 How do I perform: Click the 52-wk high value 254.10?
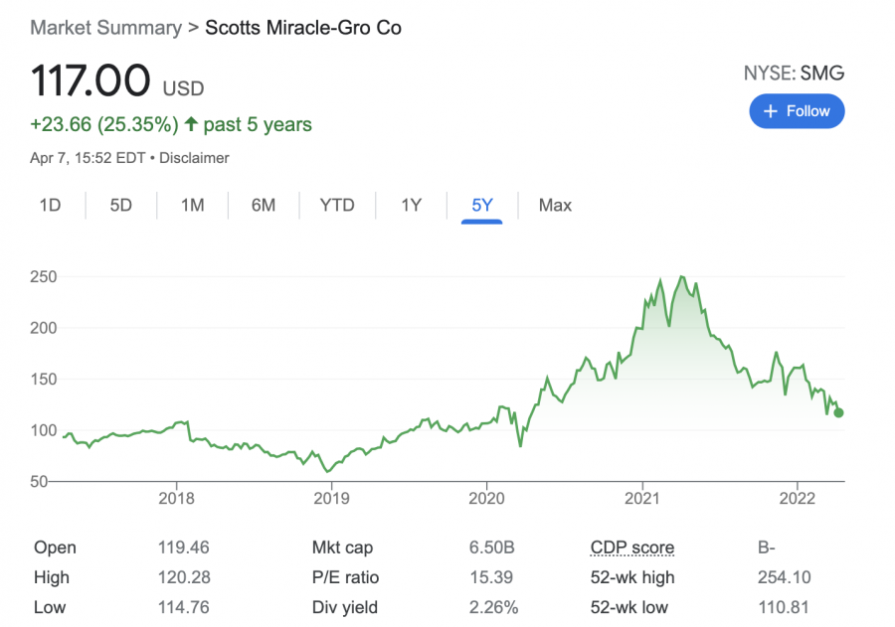click(x=784, y=577)
